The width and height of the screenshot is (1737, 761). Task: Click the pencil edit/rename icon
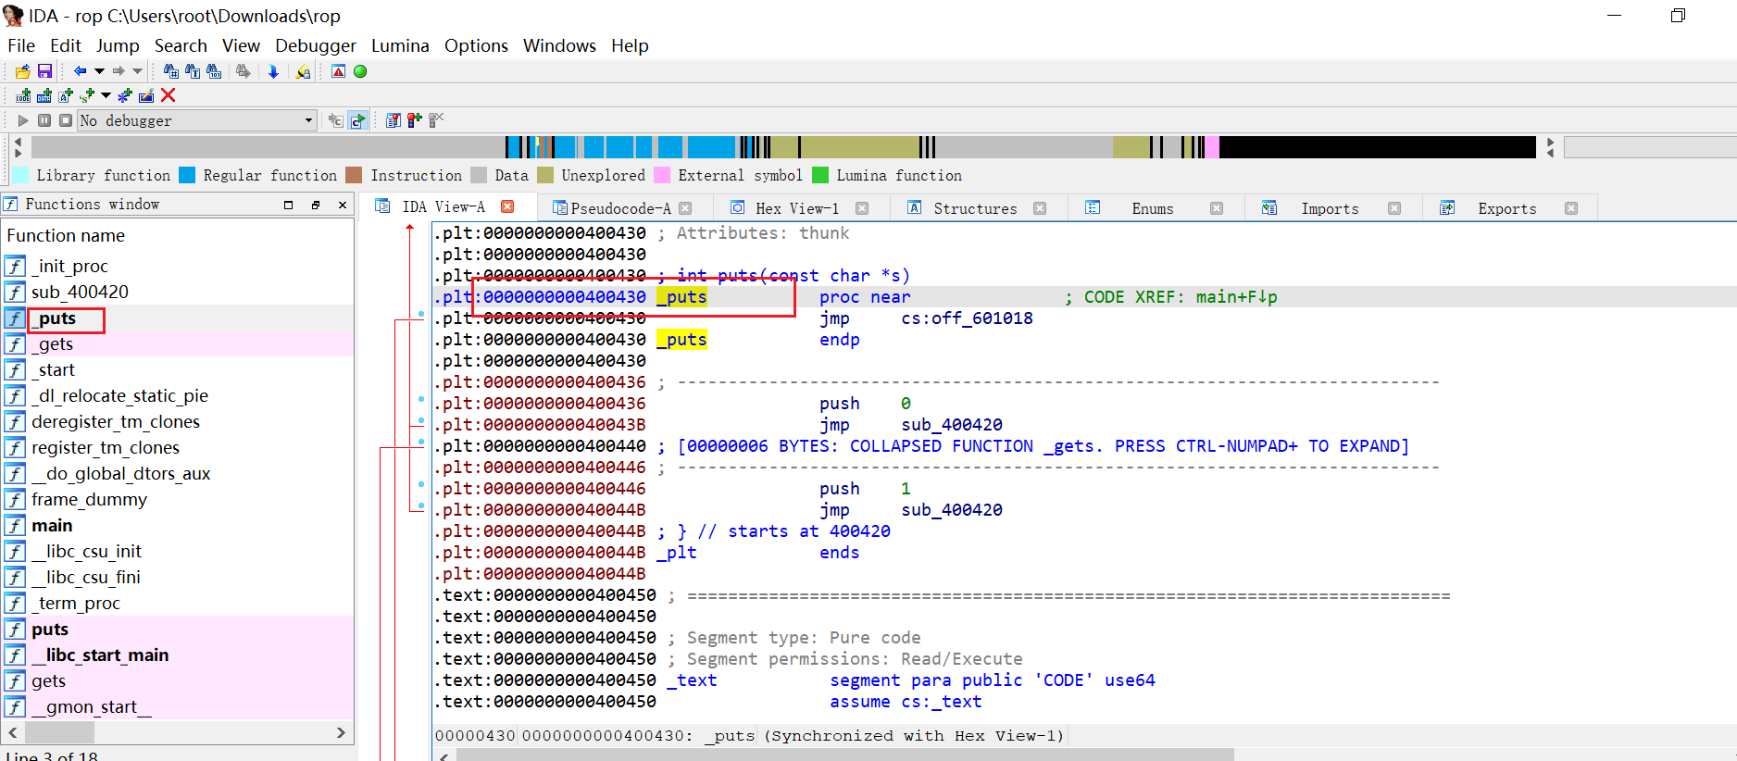146,95
